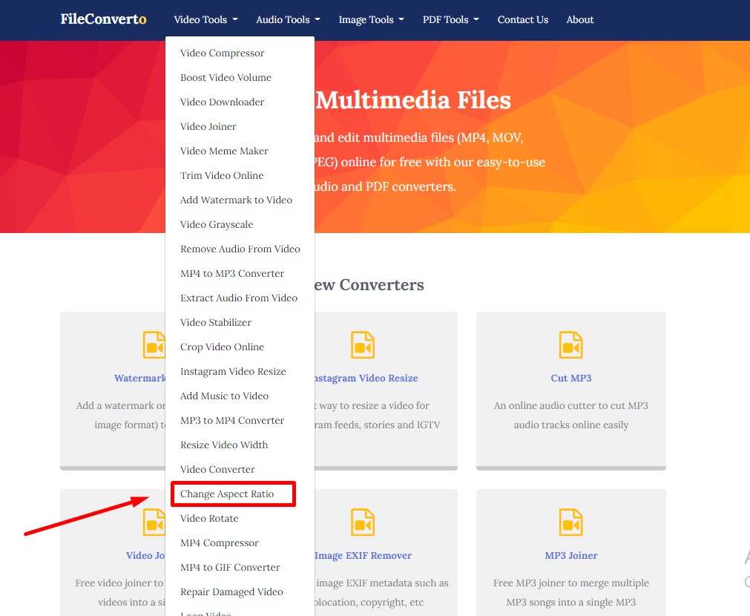The width and height of the screenshot is (750, 616).
Task: Select MP4 to GIF Converter option
Action: 230,568
